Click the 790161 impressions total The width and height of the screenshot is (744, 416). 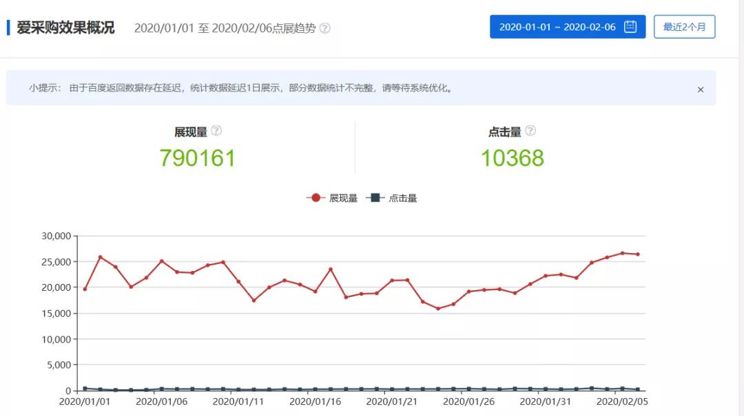coord(198,158)
